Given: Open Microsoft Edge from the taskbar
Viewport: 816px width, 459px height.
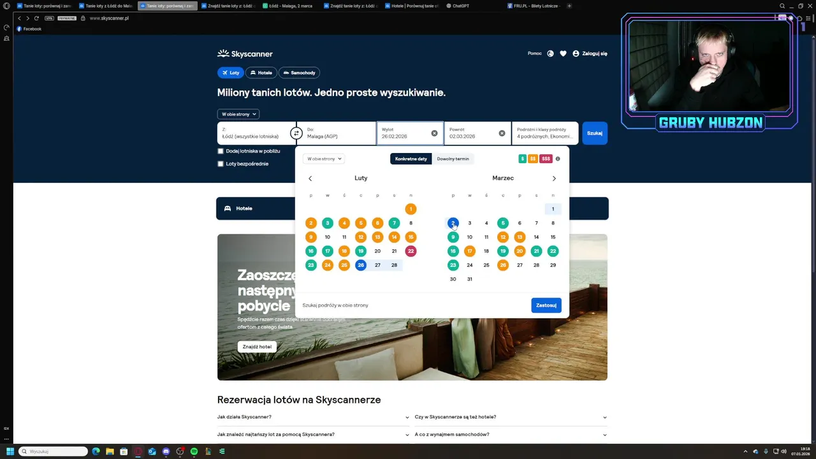Looking at the screenshot, I should [96, 451].
